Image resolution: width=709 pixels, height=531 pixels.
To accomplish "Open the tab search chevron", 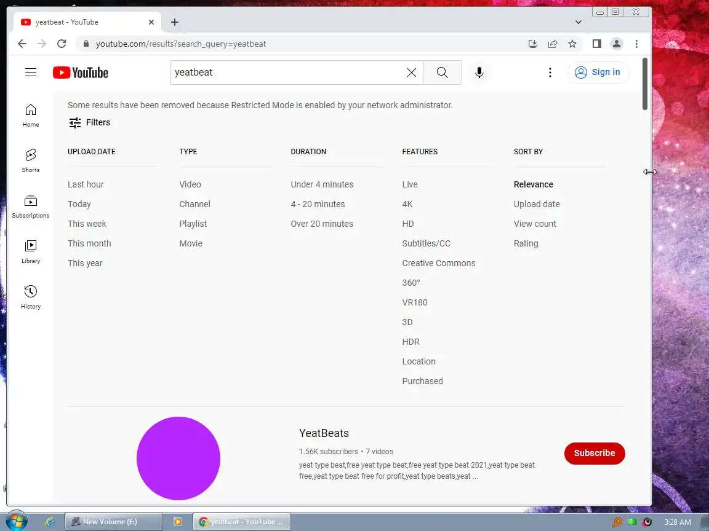I will (579, 22).
